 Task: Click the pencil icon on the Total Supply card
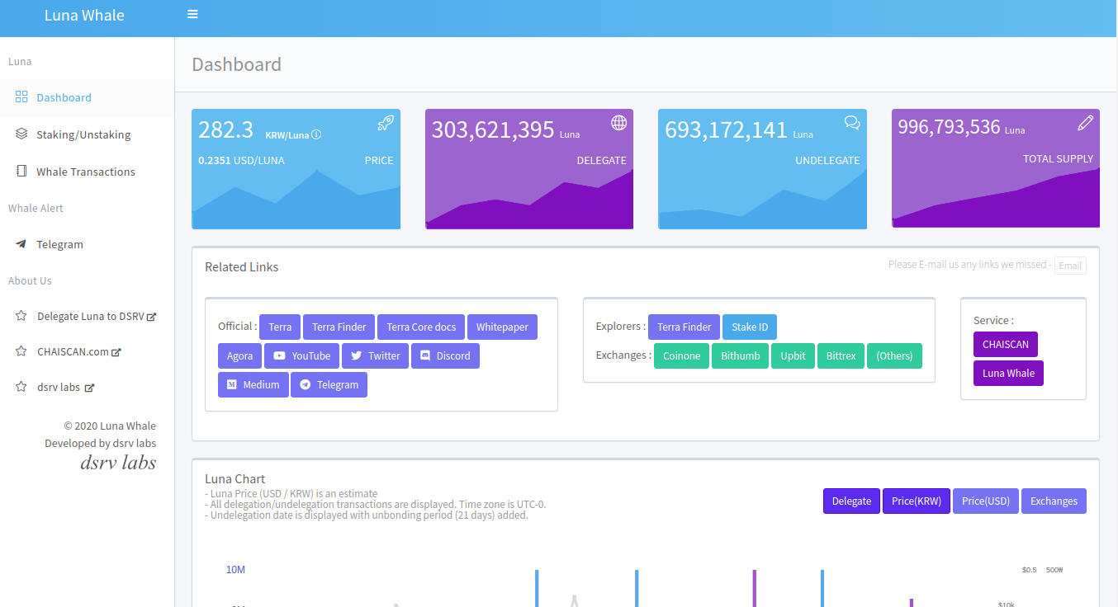[1085, 122]
